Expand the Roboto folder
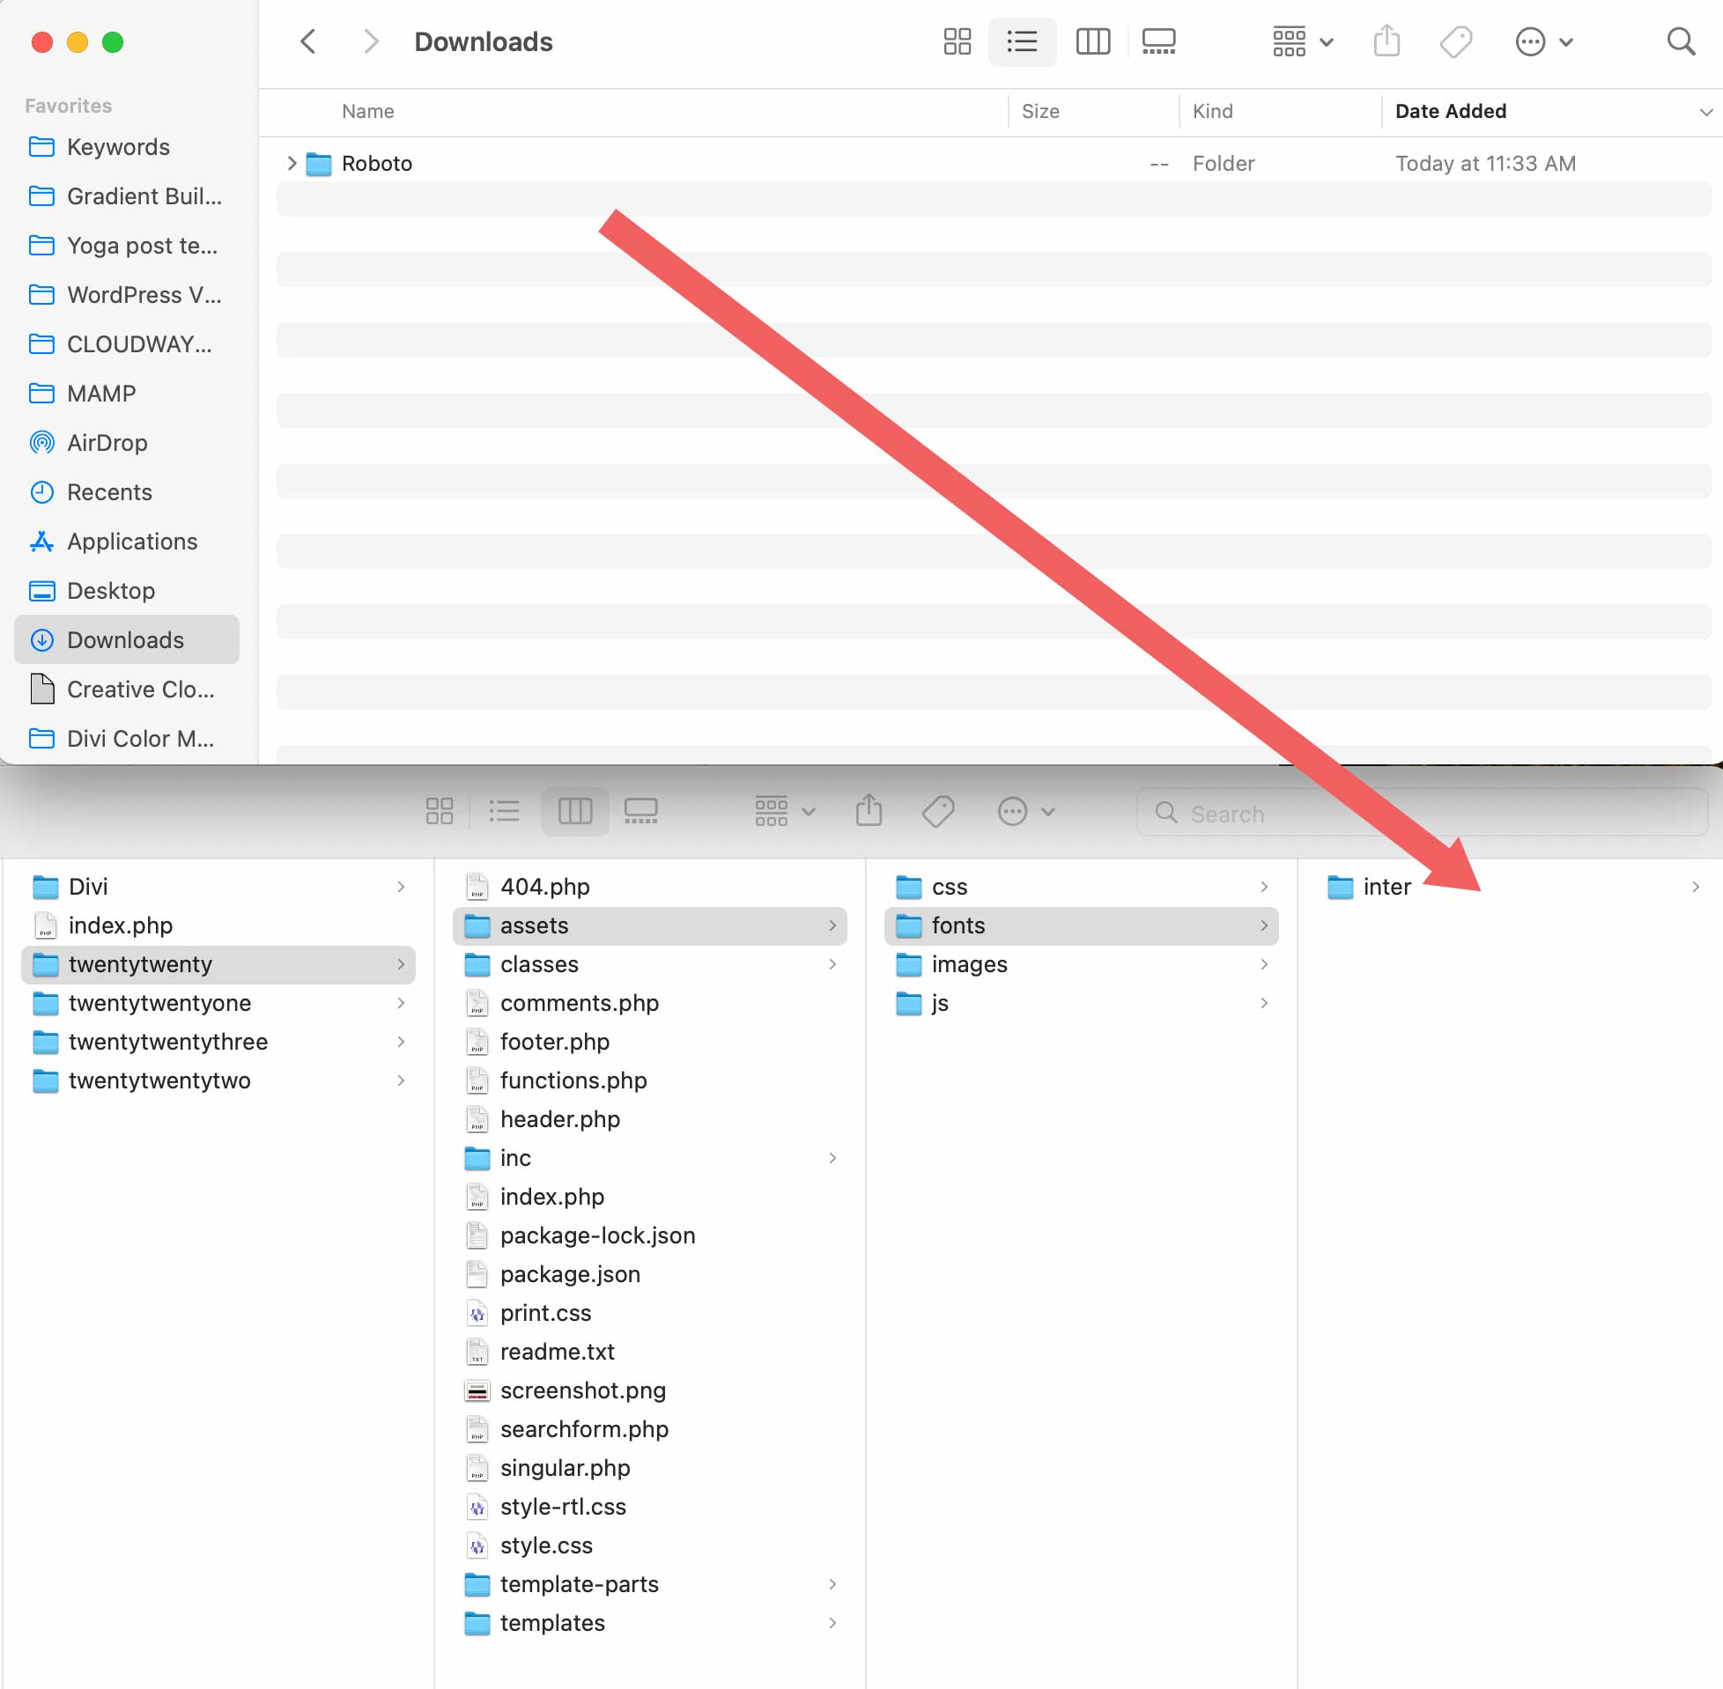Screen dimensions: 1723x1689 coord(292,162)
